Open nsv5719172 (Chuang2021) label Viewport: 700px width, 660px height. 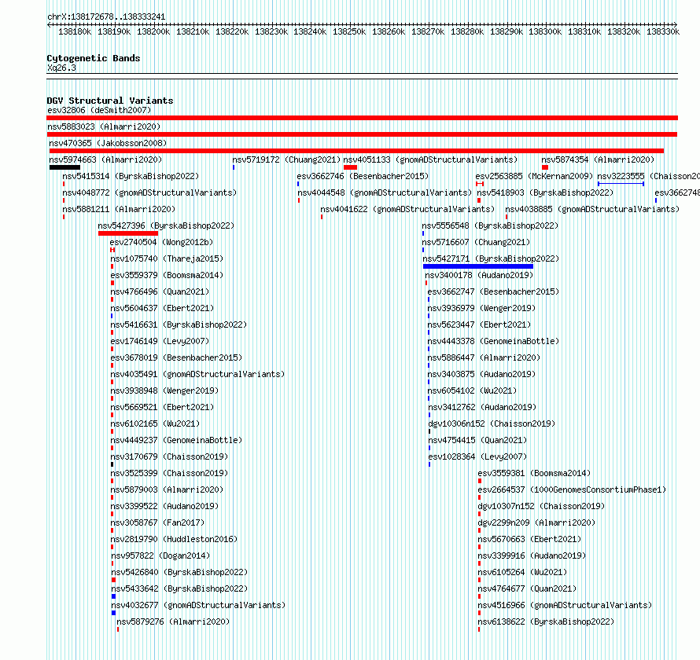coord(286,159)
